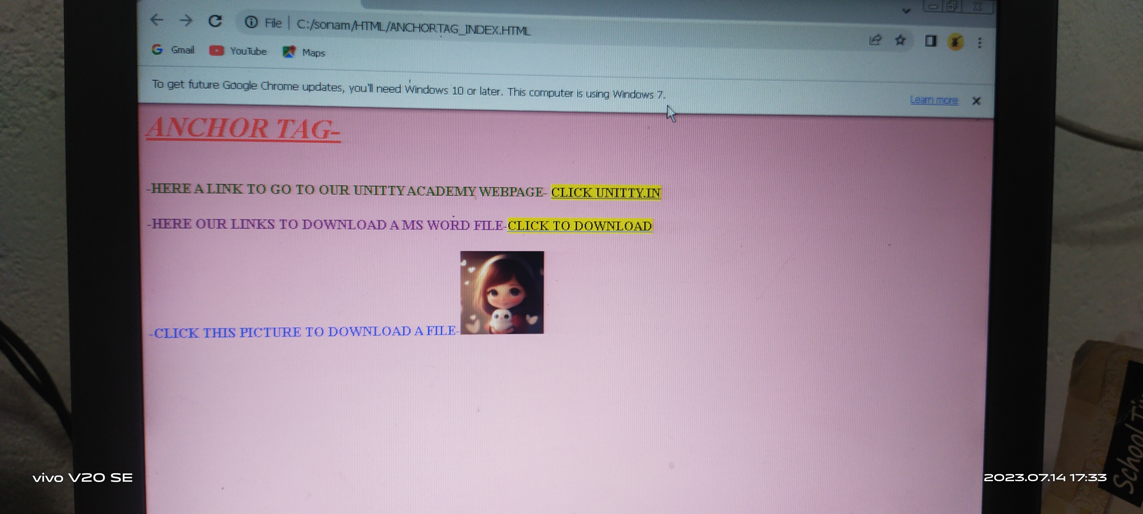This screenshot has width=1143, height=514.
Task: Open the yellow profile avatar
Action: (955, 42)
